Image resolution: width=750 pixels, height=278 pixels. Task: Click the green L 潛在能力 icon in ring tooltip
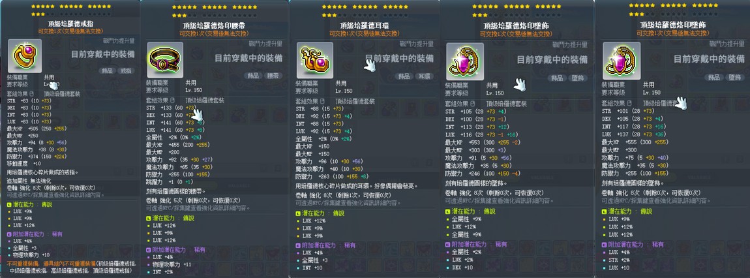pyautogui.click(x=9, y=204)
